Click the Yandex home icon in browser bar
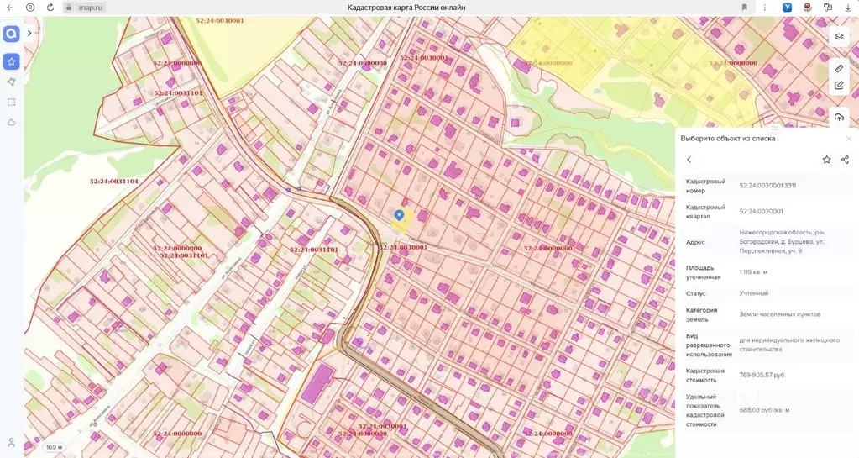 coord(30,8)
